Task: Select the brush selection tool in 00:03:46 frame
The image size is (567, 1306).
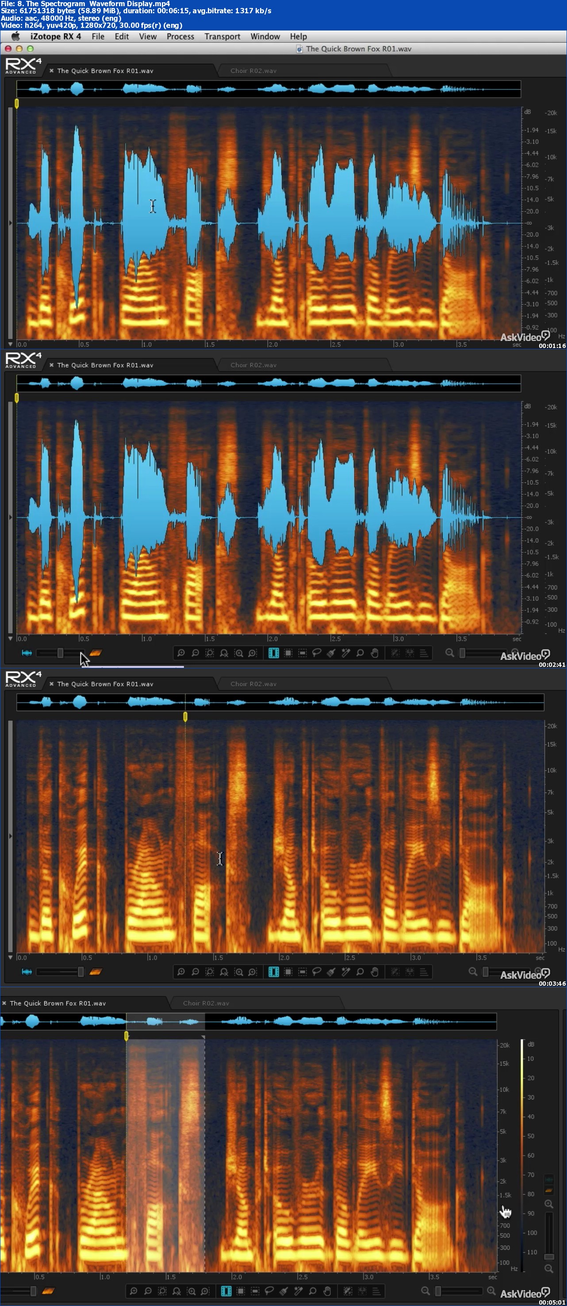Action: pyautogui.click(x=331, y=972)
